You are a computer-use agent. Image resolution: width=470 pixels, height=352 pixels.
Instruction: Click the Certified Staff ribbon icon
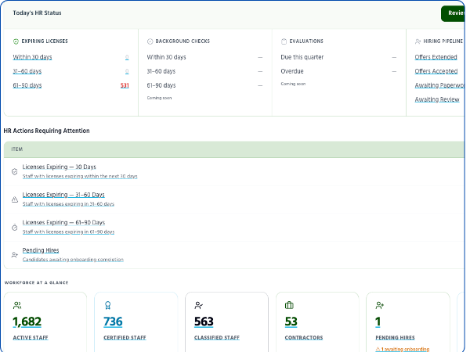pyautogui.click(x=107, y=305)
